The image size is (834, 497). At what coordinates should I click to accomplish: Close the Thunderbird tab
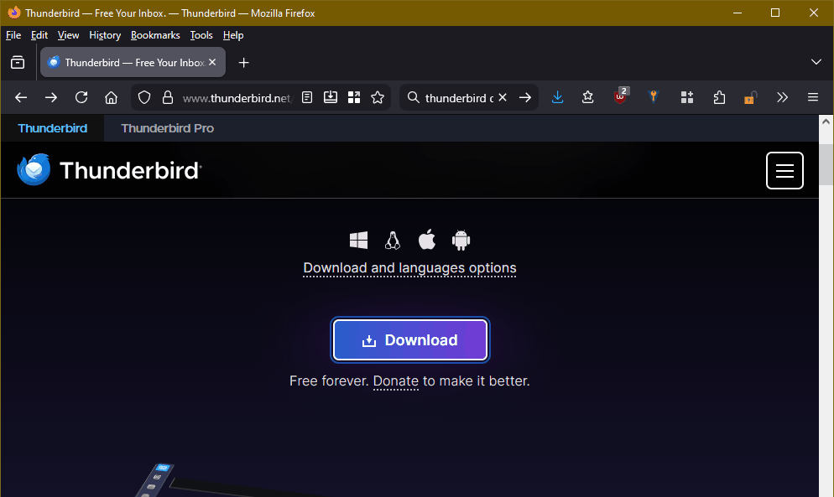point(212,62)
